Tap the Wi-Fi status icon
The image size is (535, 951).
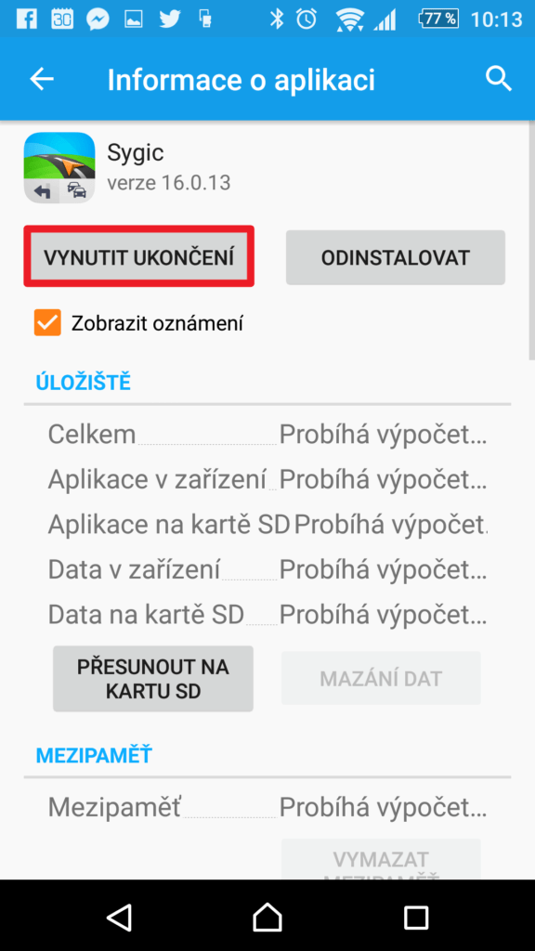click(349, 20)
